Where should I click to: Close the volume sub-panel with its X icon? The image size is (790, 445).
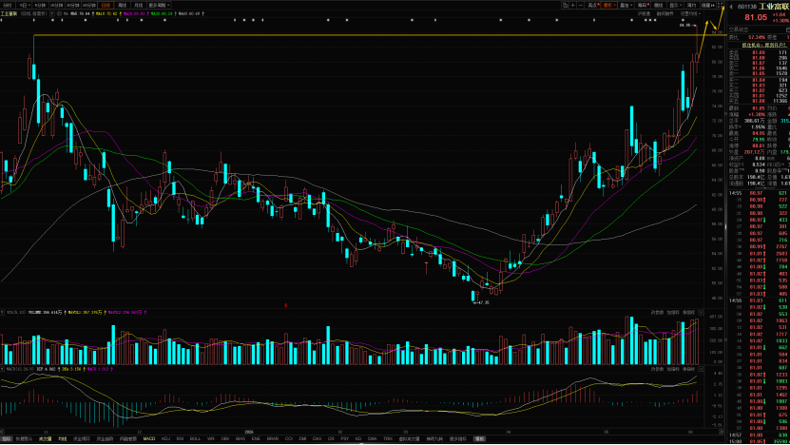pos(701,313)
